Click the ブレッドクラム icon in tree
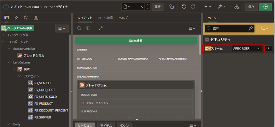The image size is (275, 127). pyautogui.click(x=20, y=56)
